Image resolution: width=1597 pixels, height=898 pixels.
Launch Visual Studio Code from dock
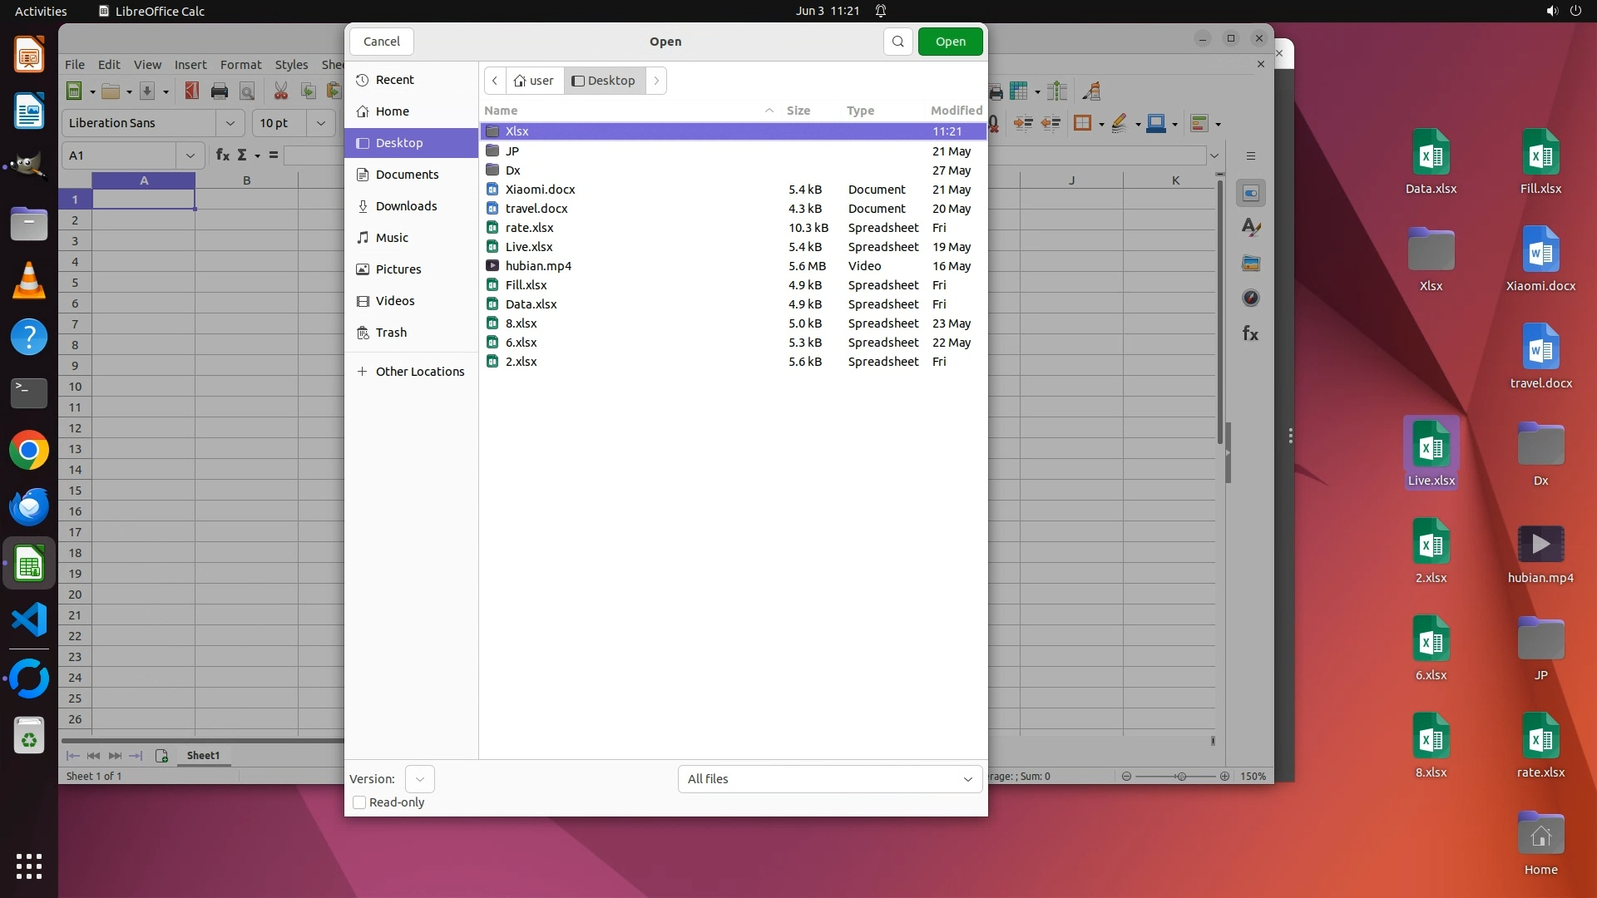click(x=29, y=620)
